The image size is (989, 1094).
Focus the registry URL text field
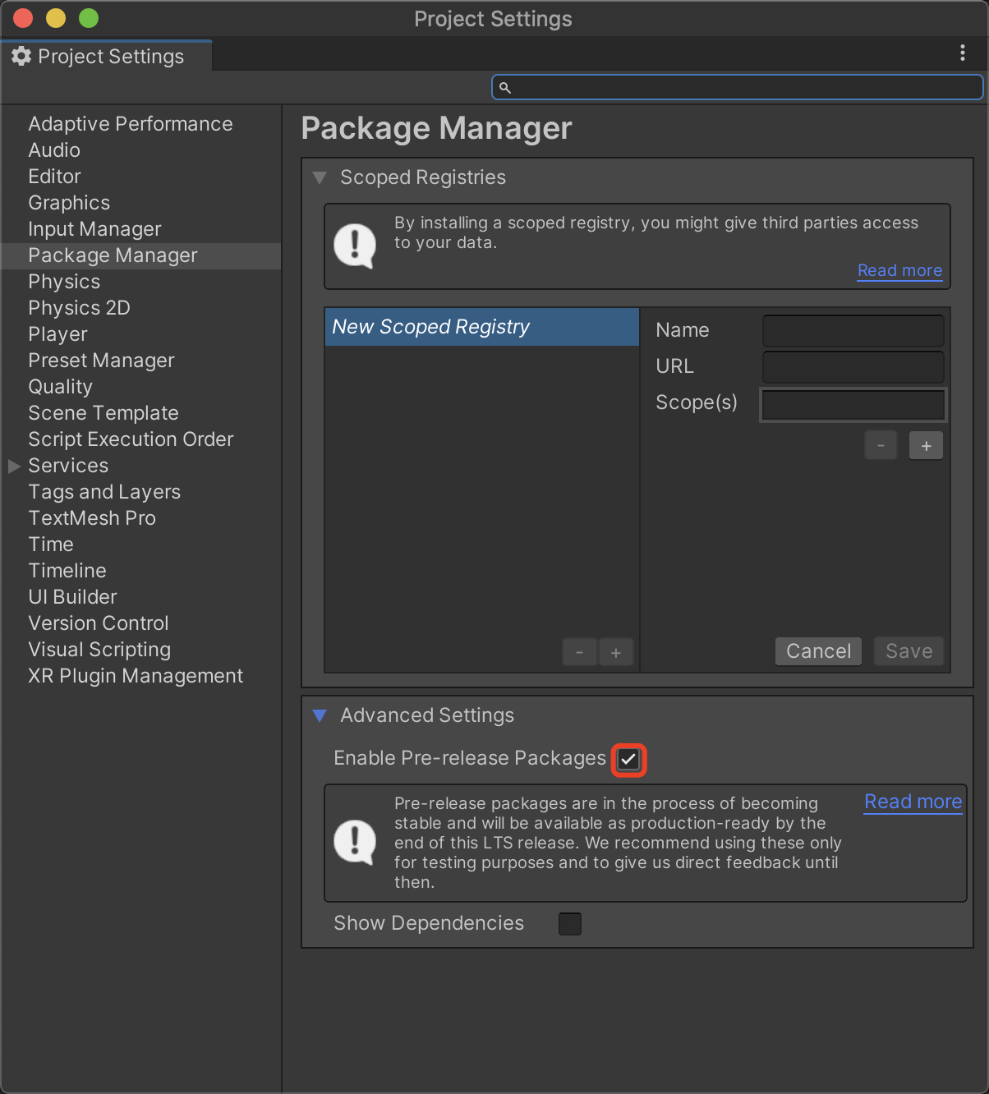(853, 367)
